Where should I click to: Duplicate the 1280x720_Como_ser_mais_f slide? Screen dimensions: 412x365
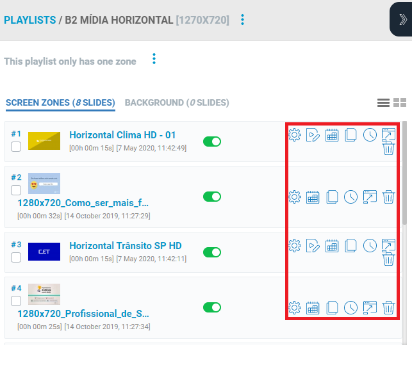pyautogui.click(x=332, y=197)
